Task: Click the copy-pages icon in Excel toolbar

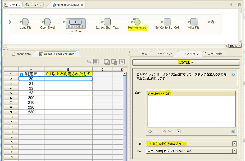Action: [x=96, y=62]
